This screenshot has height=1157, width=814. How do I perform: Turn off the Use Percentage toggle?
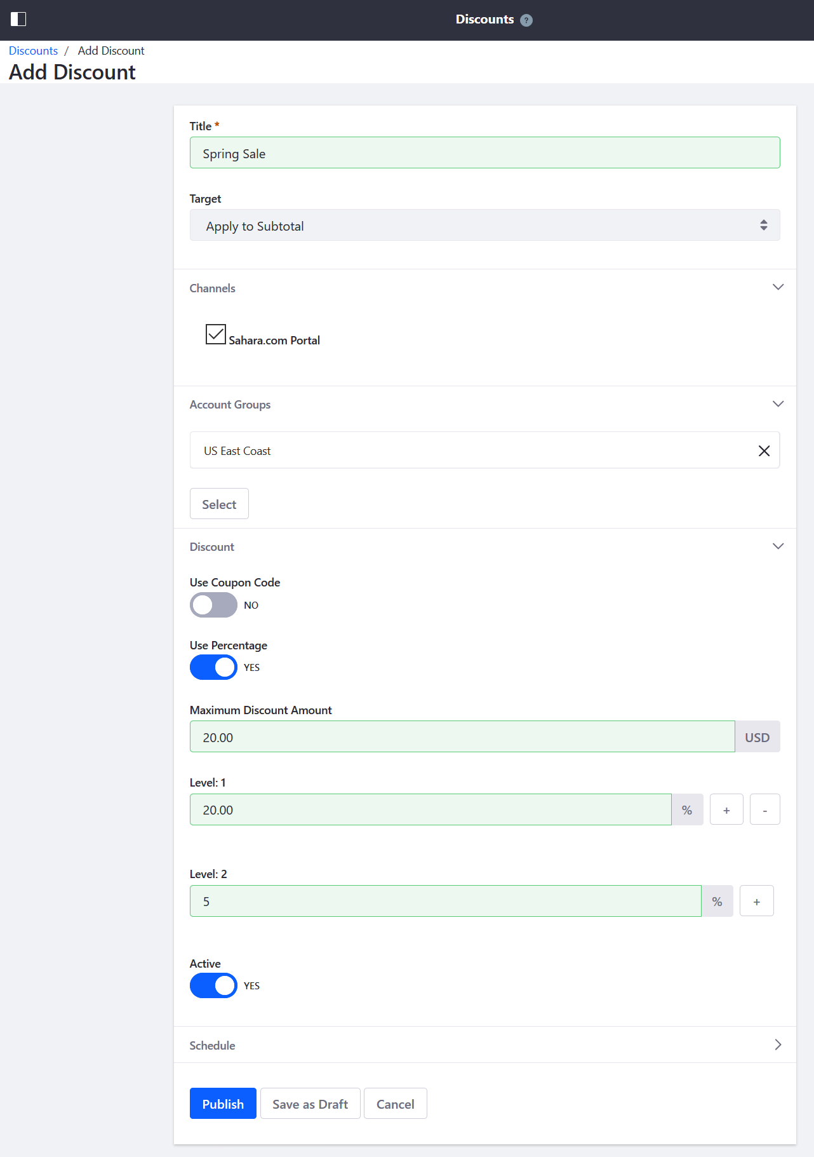(213, 668)
